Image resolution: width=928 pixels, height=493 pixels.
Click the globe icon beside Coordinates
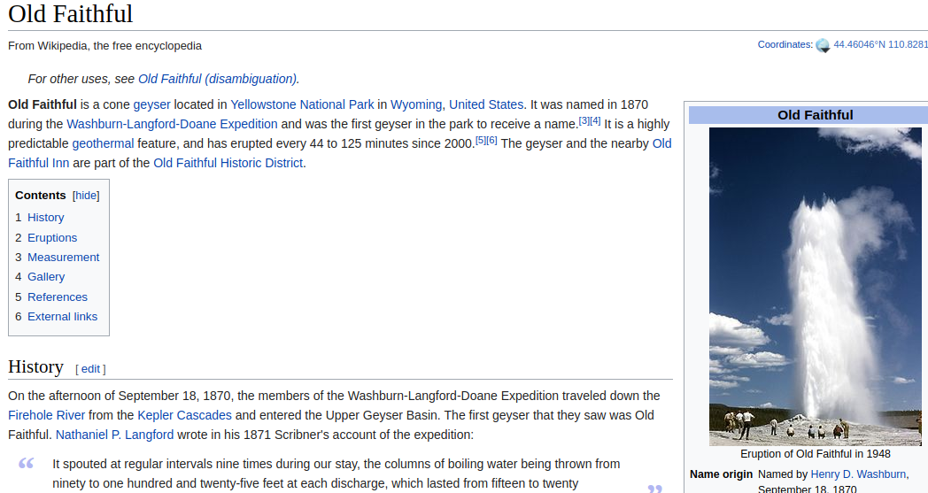(823, 45)
